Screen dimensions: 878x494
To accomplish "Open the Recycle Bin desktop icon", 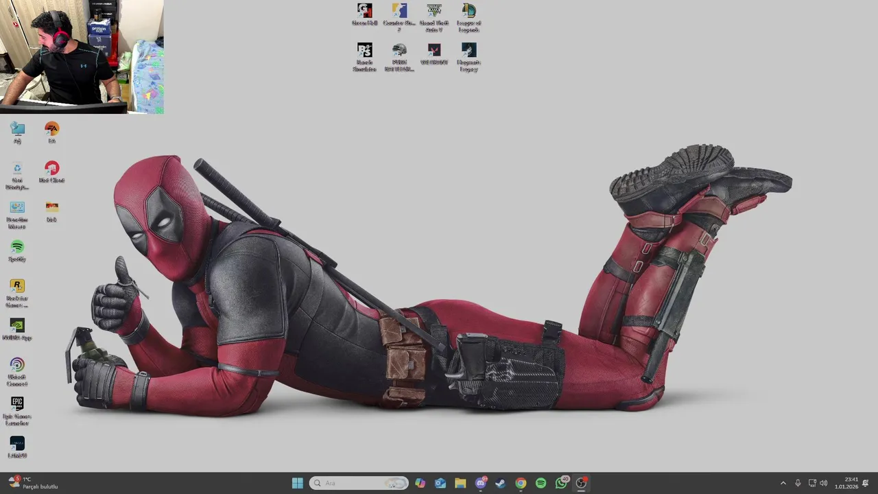I will pyautogui.click(x=17, y=176).
